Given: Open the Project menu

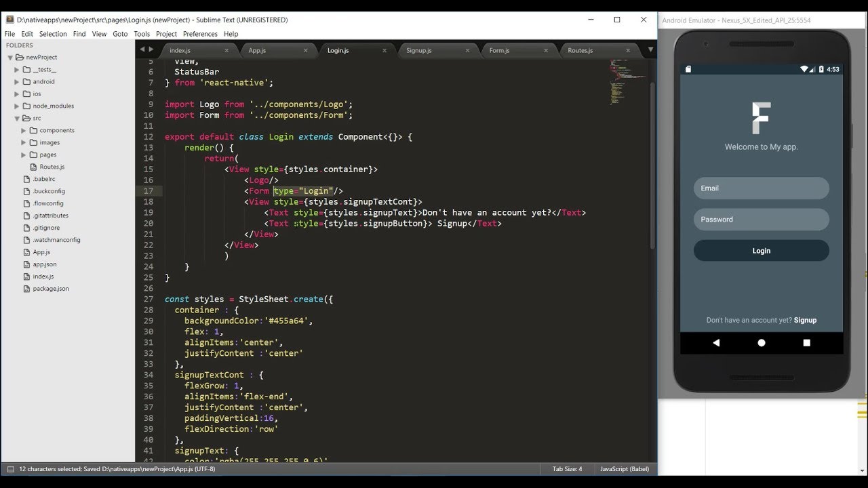Looking at the screenshot, I should coord(166,34).
